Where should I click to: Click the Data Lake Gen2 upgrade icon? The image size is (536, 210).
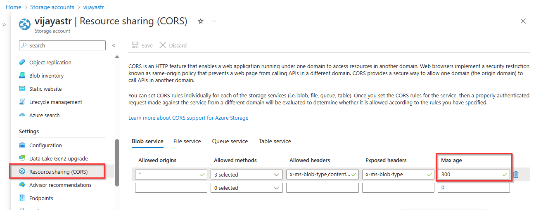22,158
